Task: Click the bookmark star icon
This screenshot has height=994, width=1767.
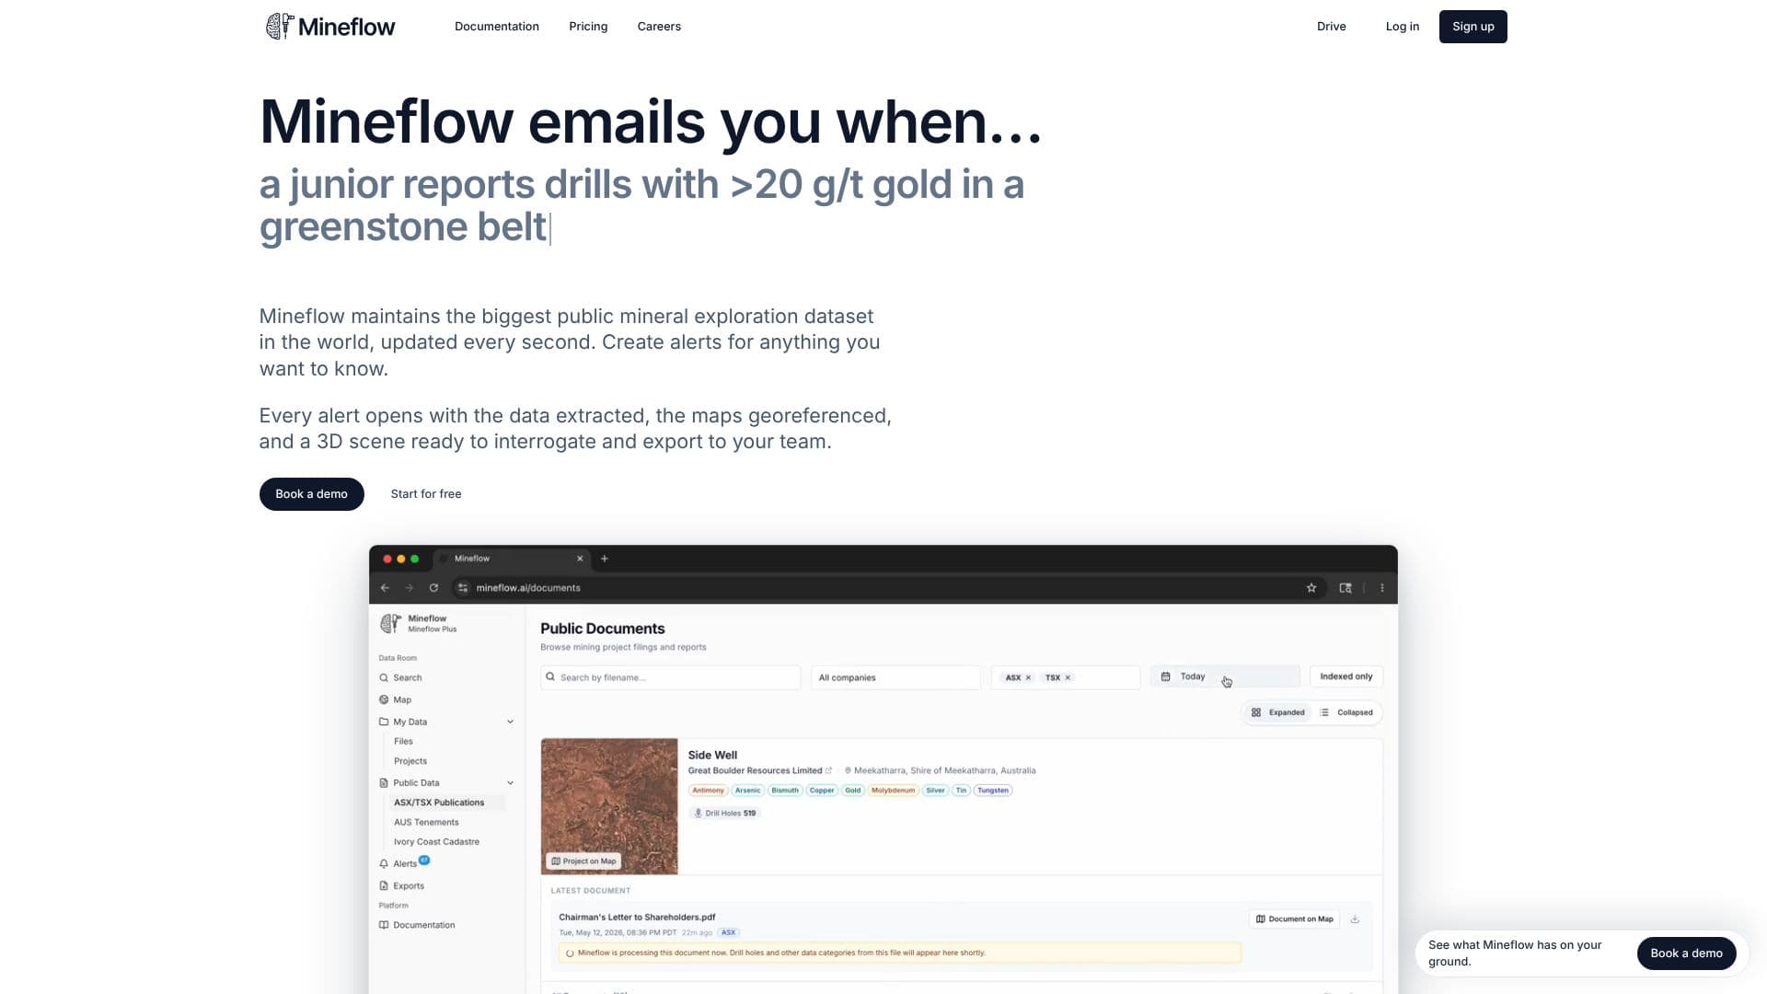Action: tap(1311, 588)
